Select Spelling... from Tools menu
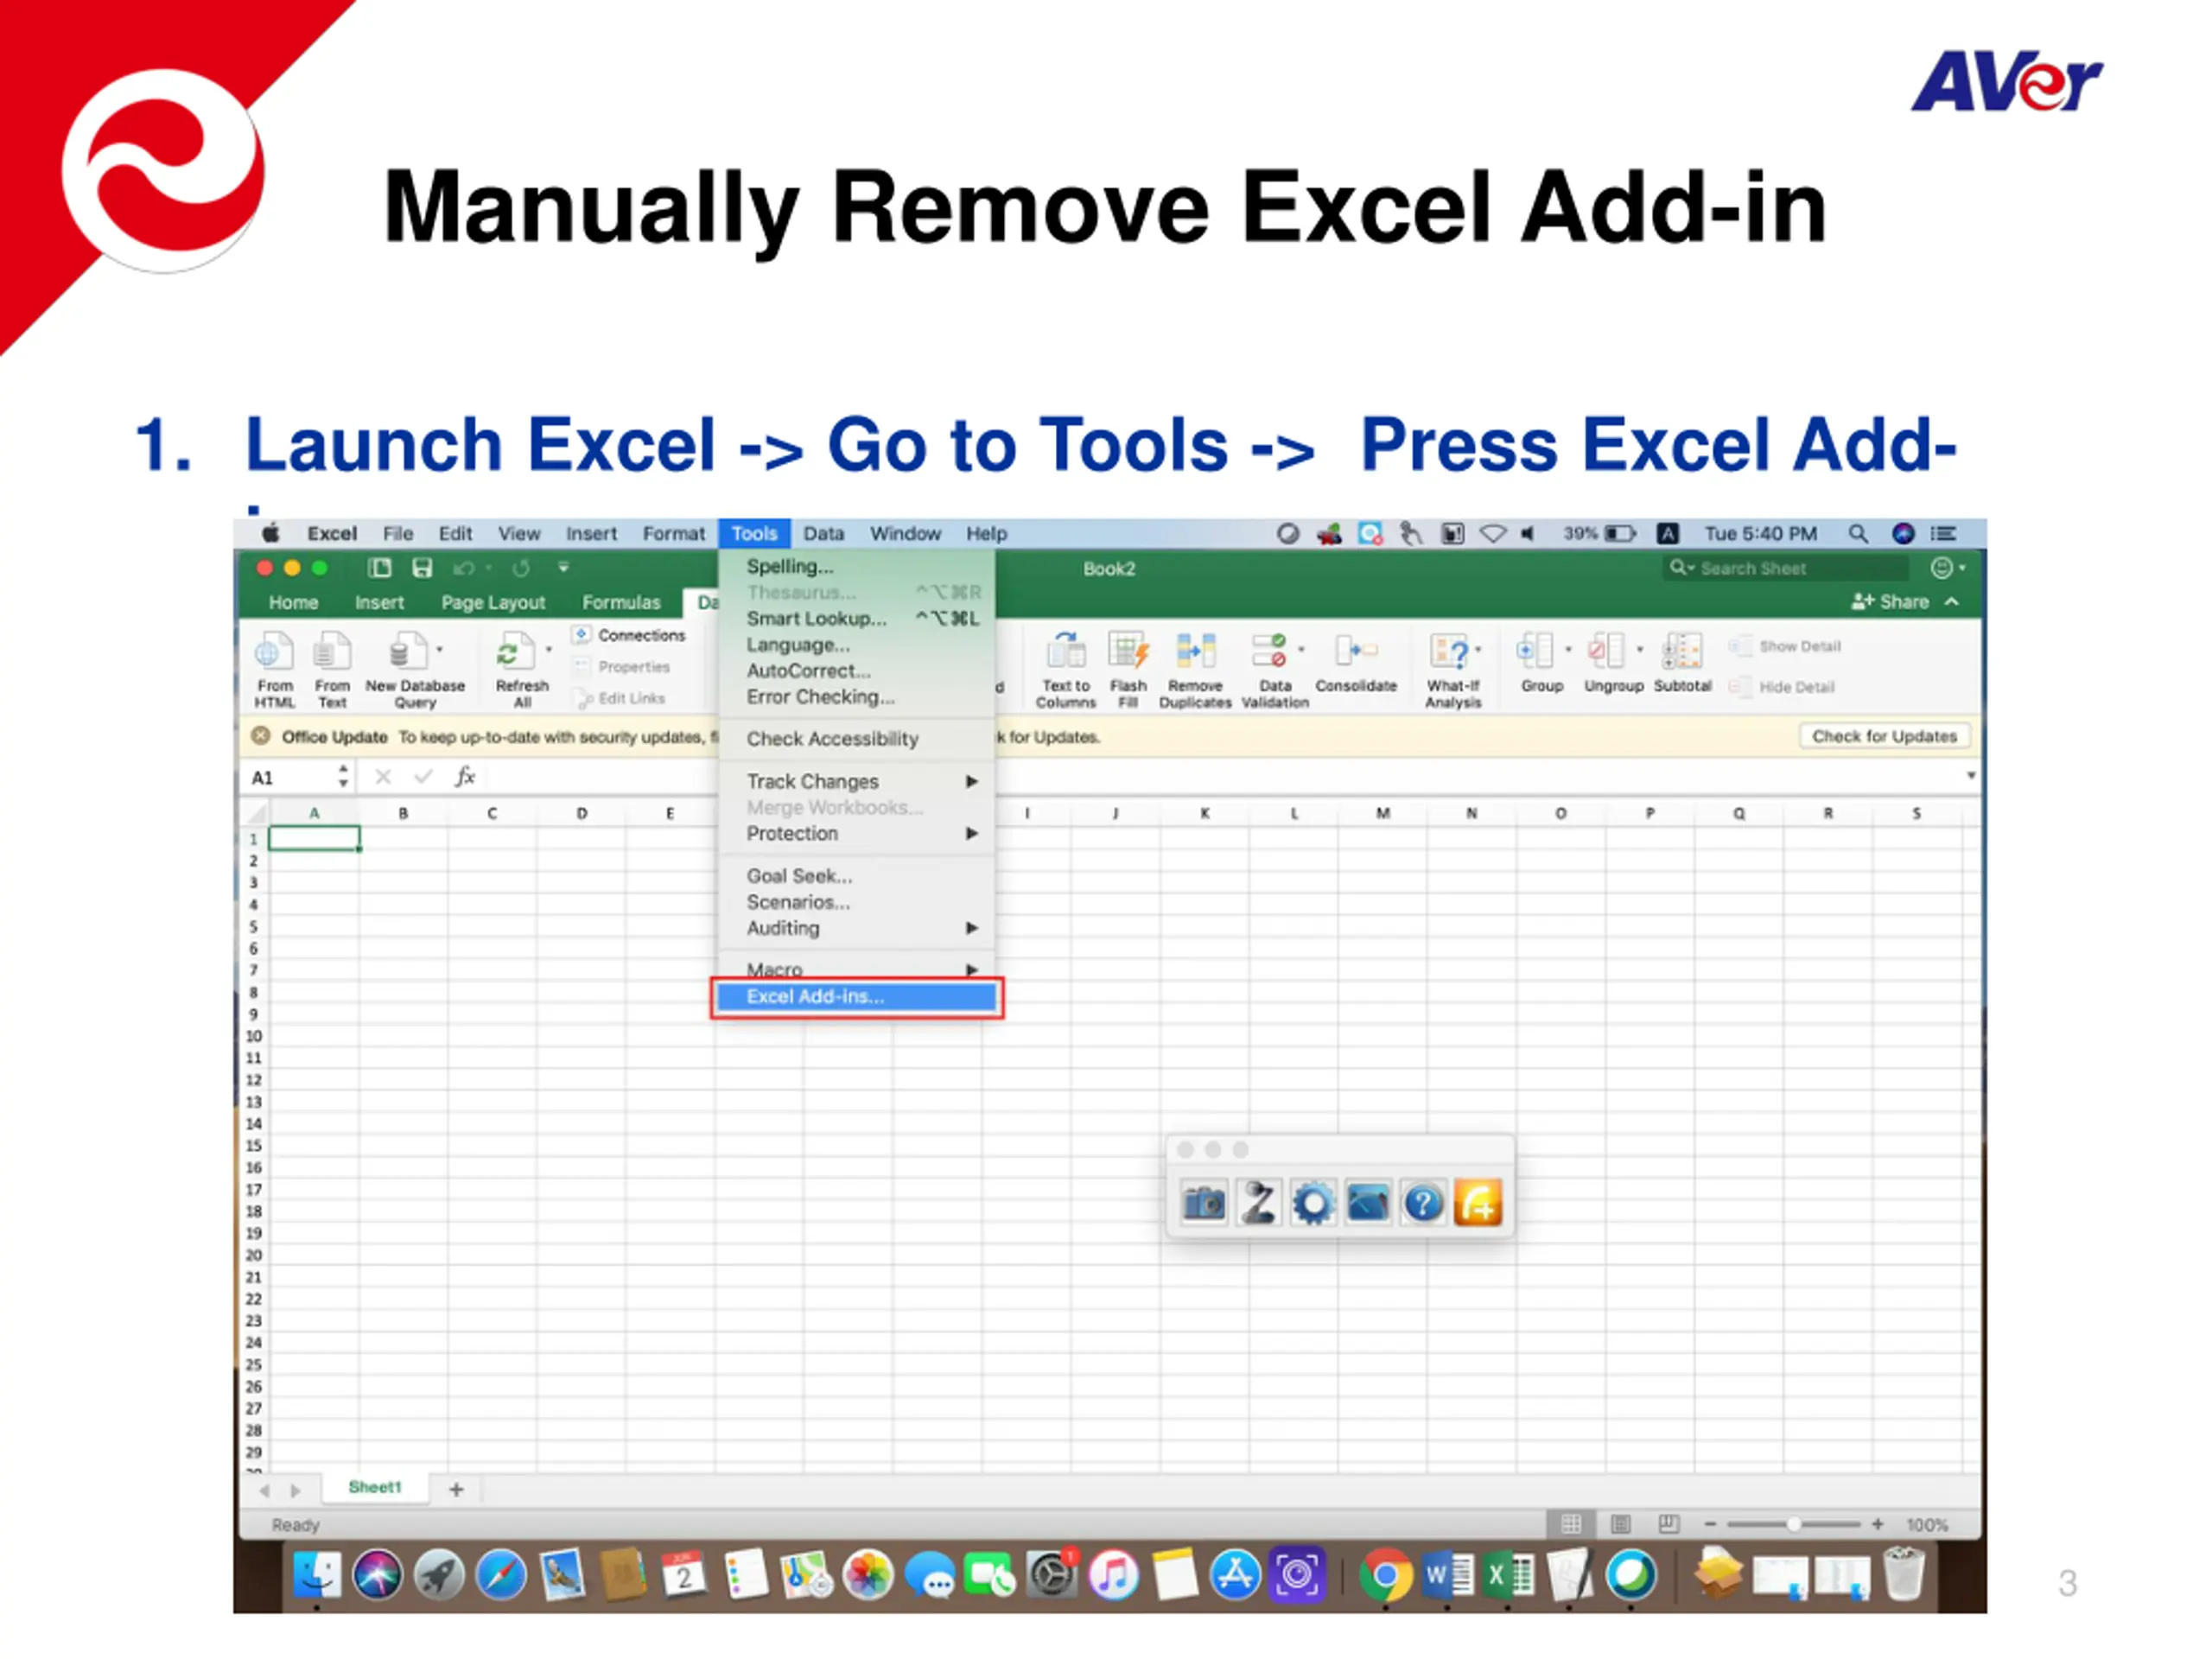The height and width of the screenshot is (1659, 2212). coord(857,566)
